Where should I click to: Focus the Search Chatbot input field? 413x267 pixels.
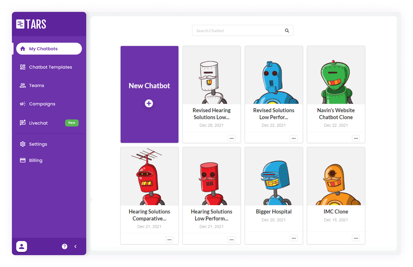[x=238, y=31]
